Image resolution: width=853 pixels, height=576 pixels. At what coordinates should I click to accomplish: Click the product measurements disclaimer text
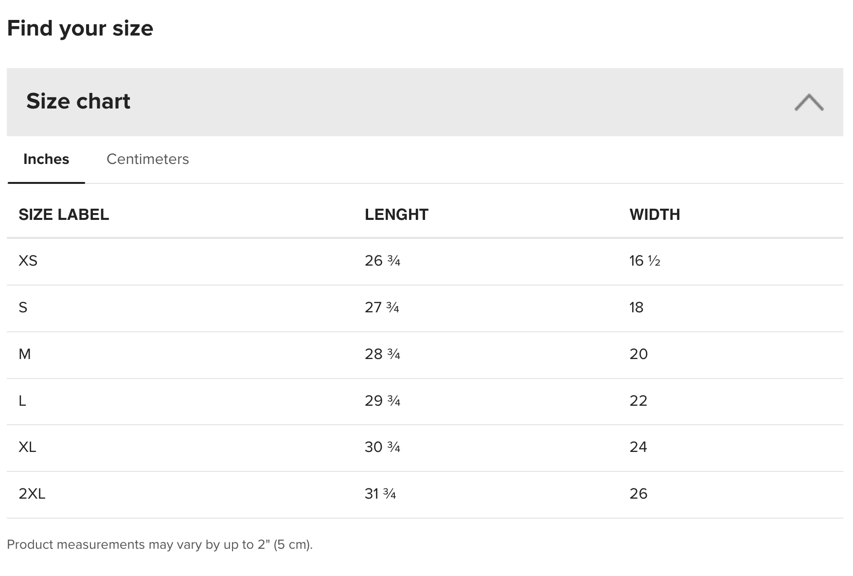(x=160, y=544)
